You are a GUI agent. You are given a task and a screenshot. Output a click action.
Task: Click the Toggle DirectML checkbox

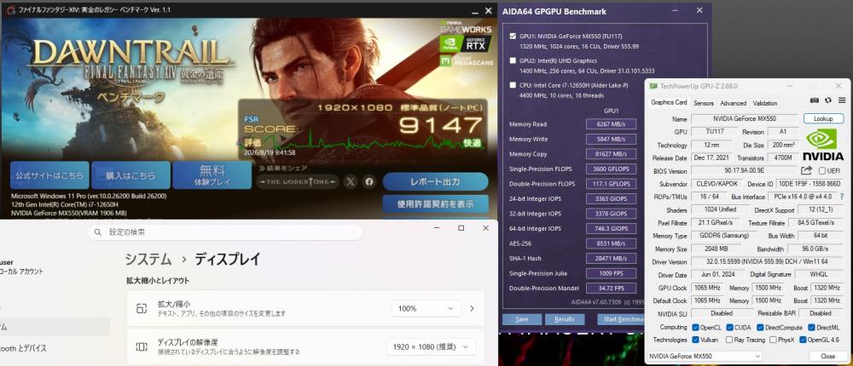point(812,328)
